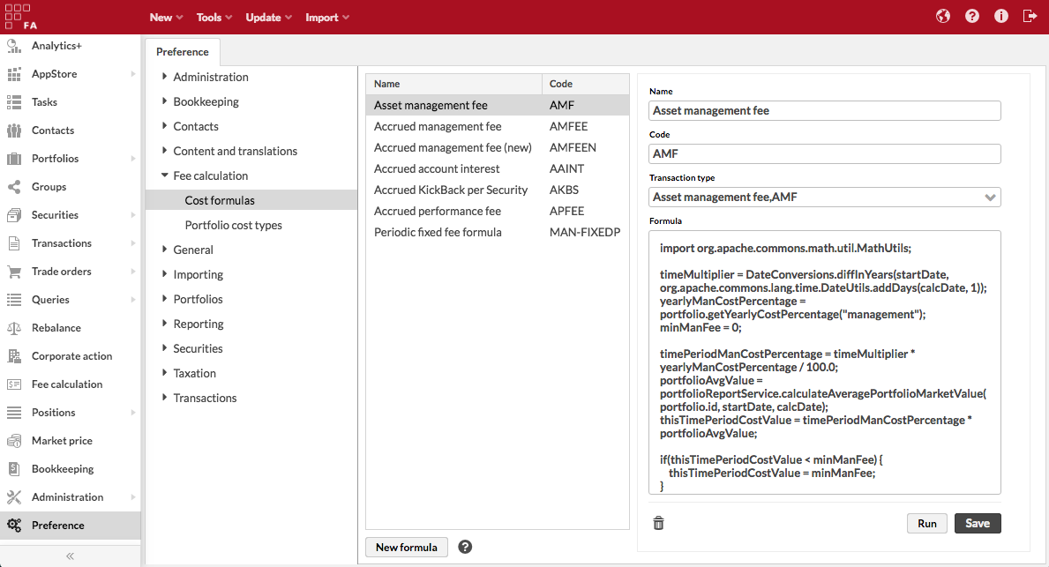The height and width of the screenshot is (567, 1049).
Task: Click the New formula button
Action: tap(407, 547)
